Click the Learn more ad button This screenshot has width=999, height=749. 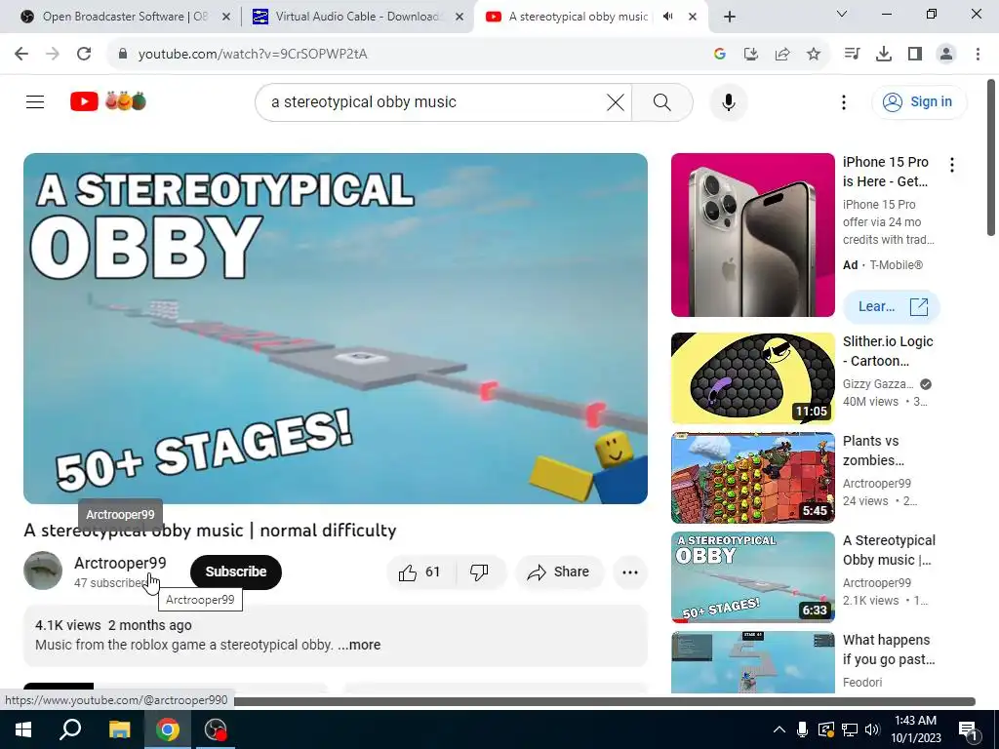click(892, 307)
